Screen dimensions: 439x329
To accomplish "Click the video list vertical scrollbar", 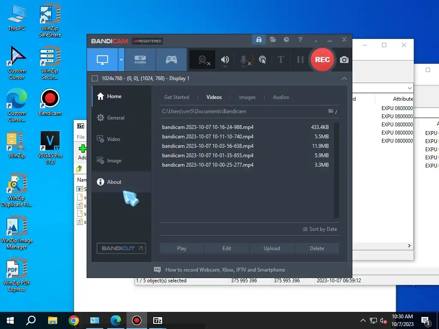I will [x=336, y=170].
